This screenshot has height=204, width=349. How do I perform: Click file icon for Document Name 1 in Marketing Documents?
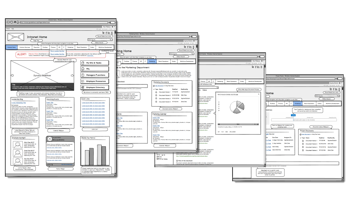[x=156, y=92]
